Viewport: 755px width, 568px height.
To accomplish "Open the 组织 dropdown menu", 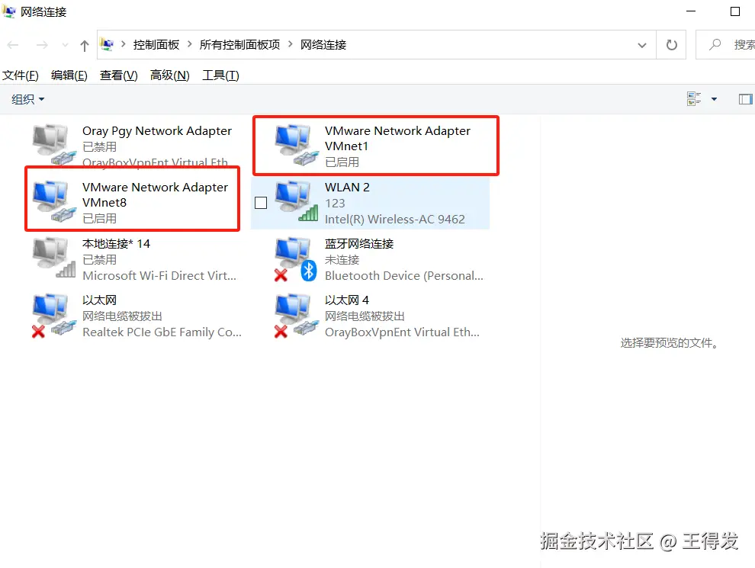I will (27, 99).
